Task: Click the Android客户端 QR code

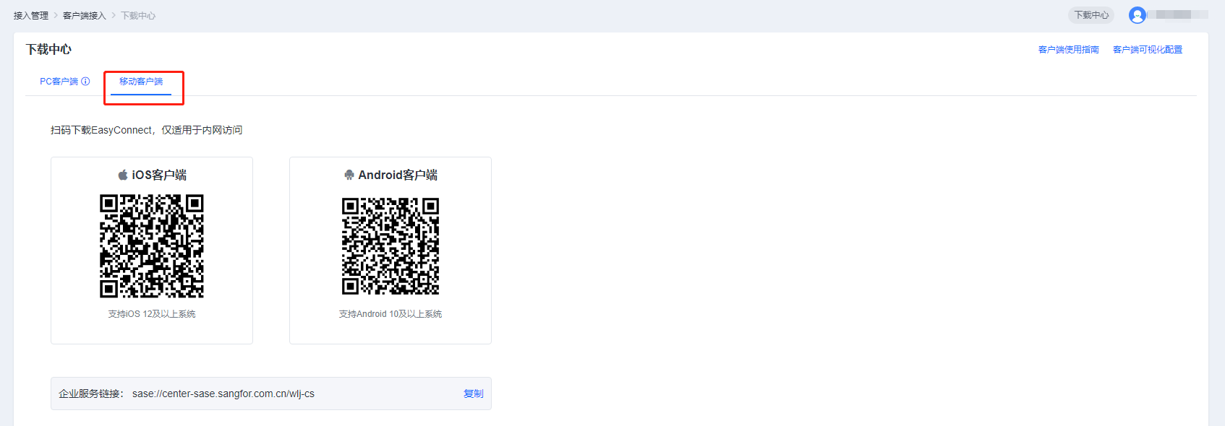Action: click(x=390, y=246)
